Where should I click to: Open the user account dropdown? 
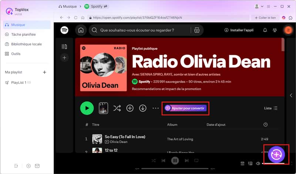point(259,6)
